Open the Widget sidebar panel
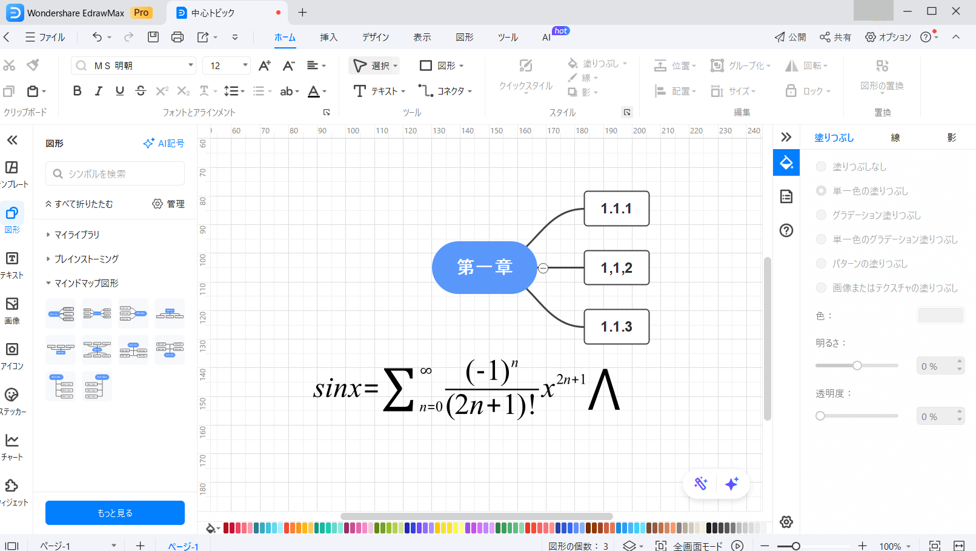Viewport: 976px width, 551px height. click(12, 493)
